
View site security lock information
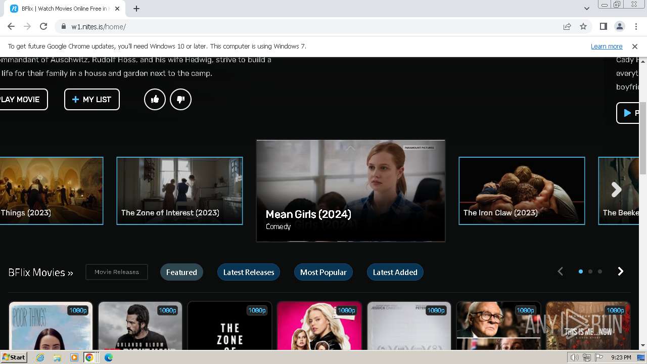[63, 26]
